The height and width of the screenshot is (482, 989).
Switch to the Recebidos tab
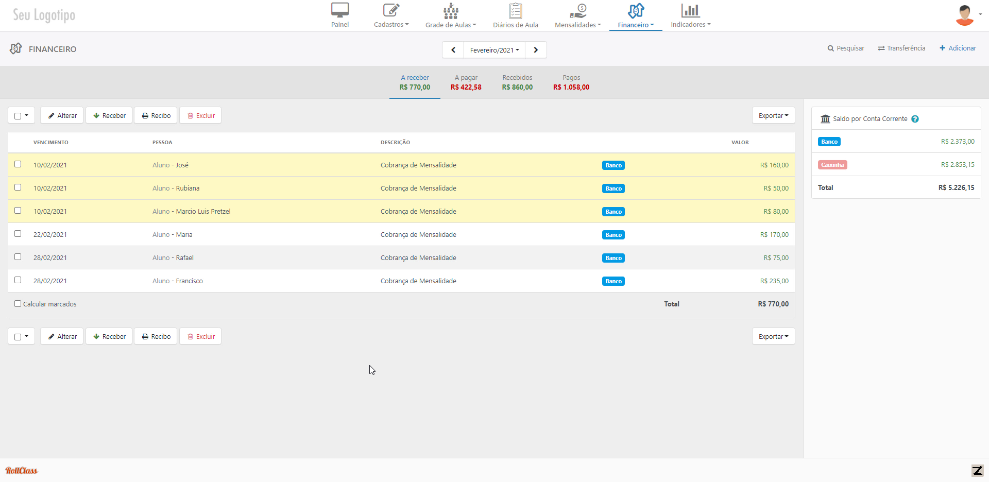517,82
